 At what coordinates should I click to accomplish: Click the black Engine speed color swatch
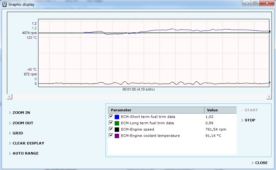coord(117,130)
